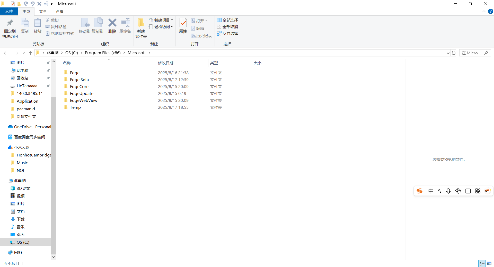Go back with the left arrow
The height and width of the screenshot is (267, 494).
tap(6, 53)
